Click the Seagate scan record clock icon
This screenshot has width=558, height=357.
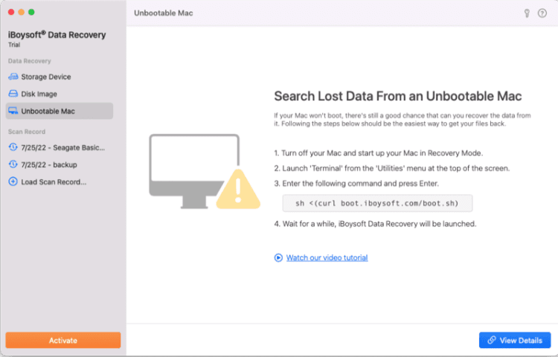tap(13, 147)
